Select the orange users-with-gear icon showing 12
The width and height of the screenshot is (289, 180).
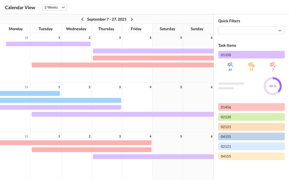(x=251, y=66)
